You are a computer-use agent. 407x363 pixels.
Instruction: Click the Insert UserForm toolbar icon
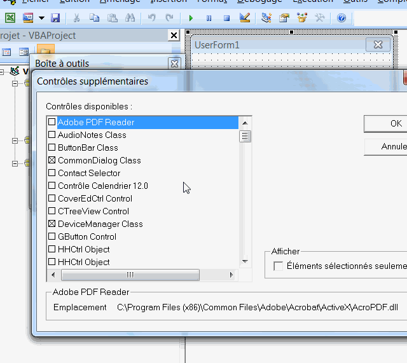tap(28, 18)
